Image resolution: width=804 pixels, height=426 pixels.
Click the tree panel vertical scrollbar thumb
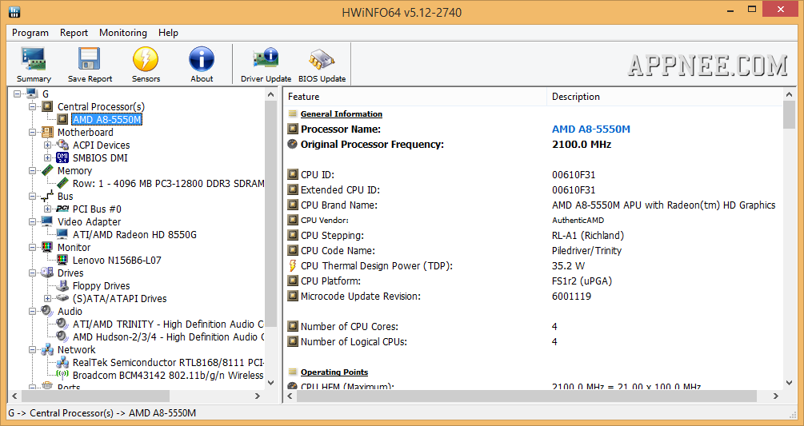click(270, 213)
